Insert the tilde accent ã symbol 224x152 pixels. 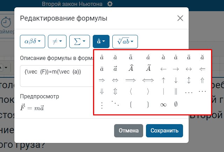131,58
